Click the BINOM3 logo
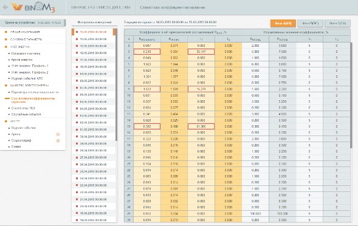358x226 pixels. point(33,7)
